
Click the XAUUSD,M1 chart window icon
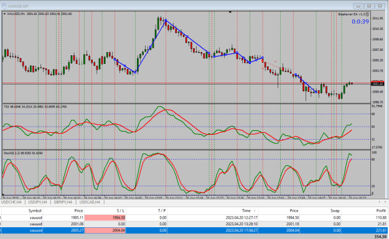4,6
